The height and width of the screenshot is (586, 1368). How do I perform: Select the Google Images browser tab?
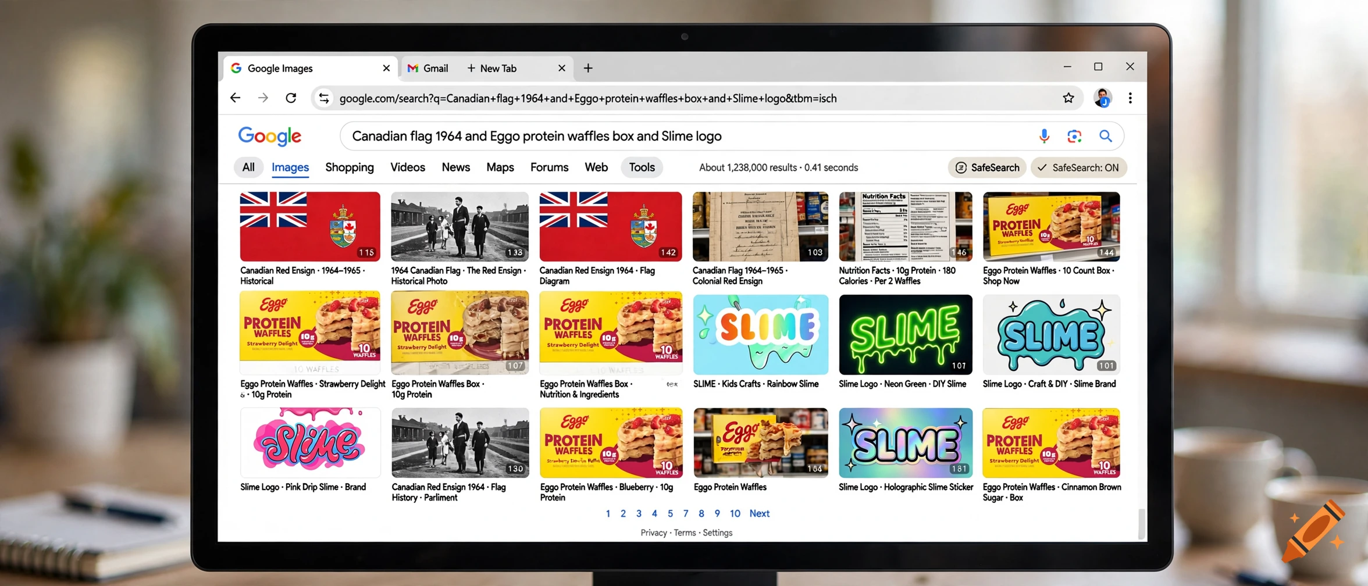coord(310,68)
